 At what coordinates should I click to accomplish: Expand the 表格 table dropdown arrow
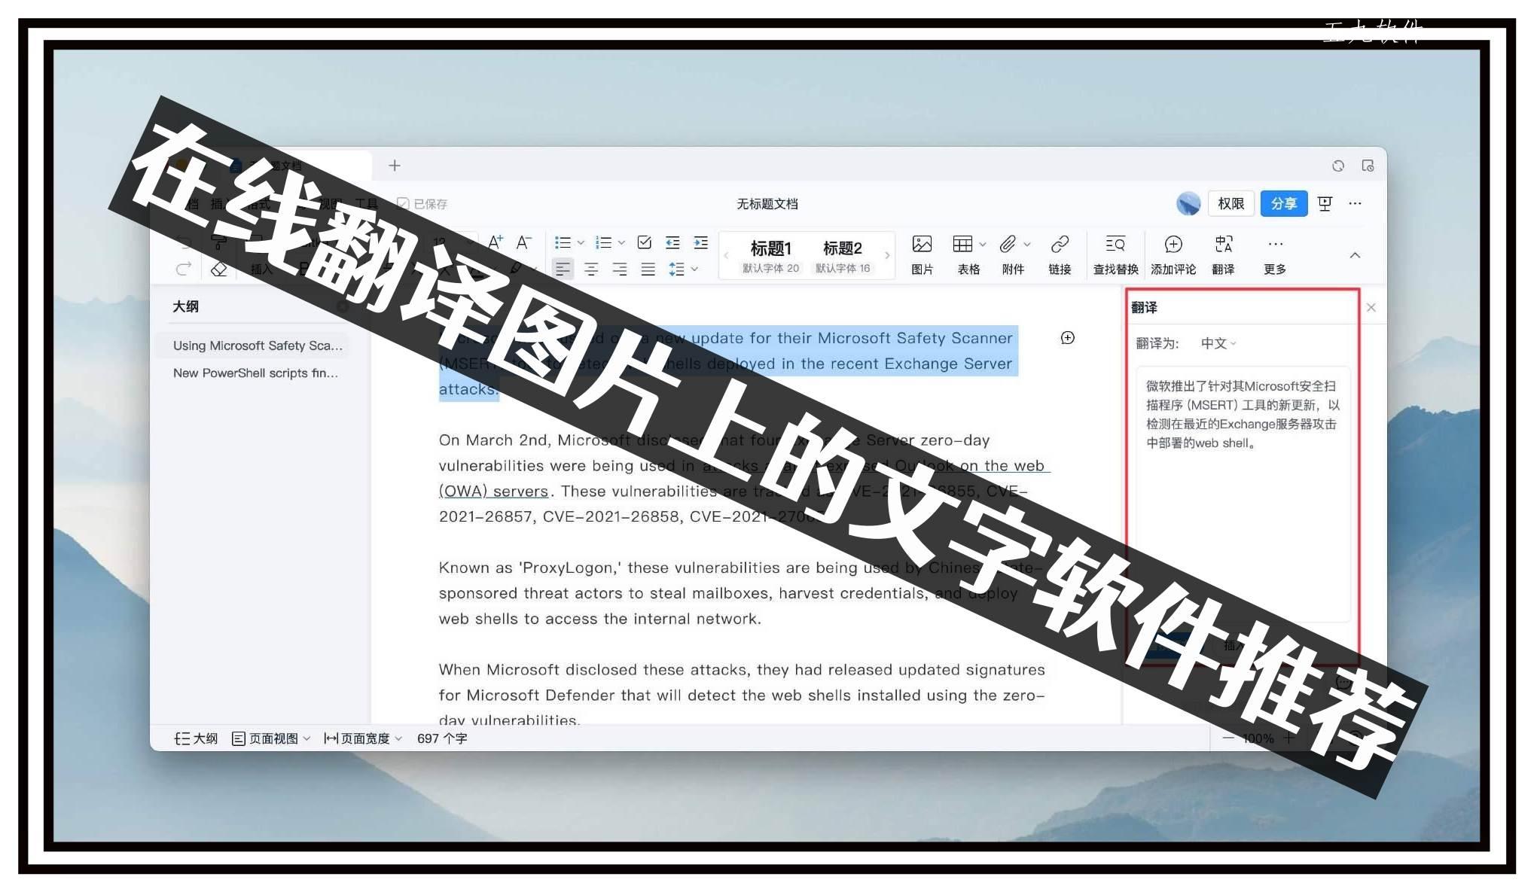tap(983, 244)
